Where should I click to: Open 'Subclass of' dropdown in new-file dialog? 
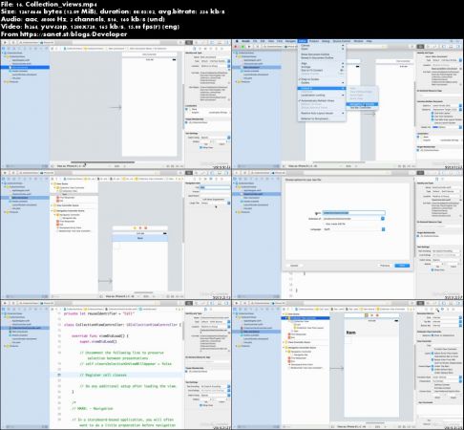[383, 219]
